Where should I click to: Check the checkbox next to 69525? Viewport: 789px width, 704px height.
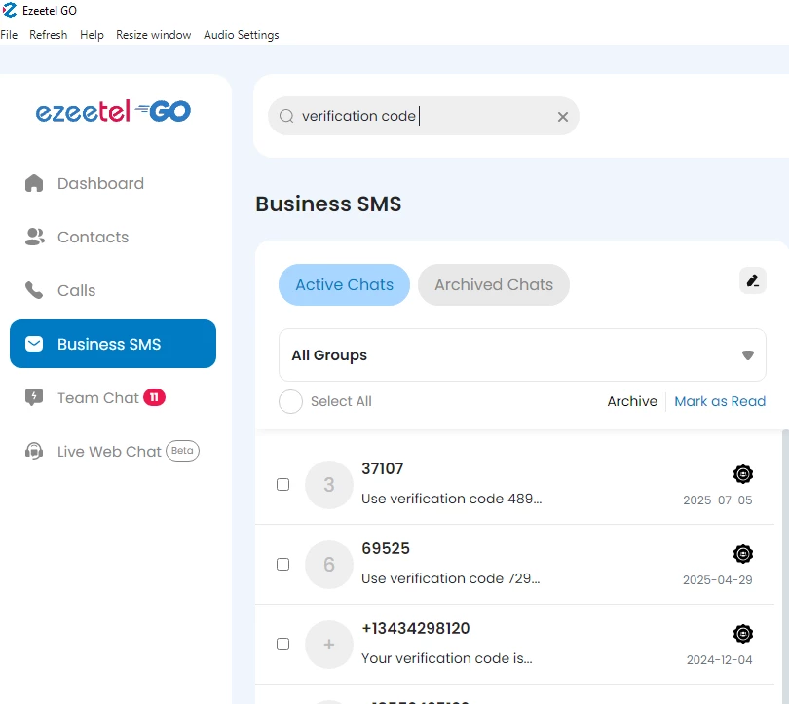(282, 564)
